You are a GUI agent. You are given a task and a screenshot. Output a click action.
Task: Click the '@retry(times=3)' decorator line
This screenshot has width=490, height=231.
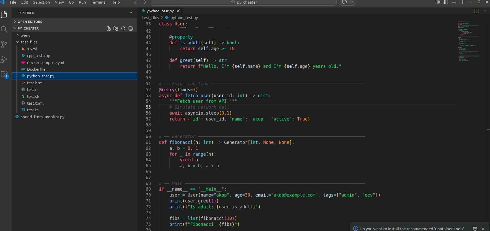pyautogui.click(x=178, y=90)
